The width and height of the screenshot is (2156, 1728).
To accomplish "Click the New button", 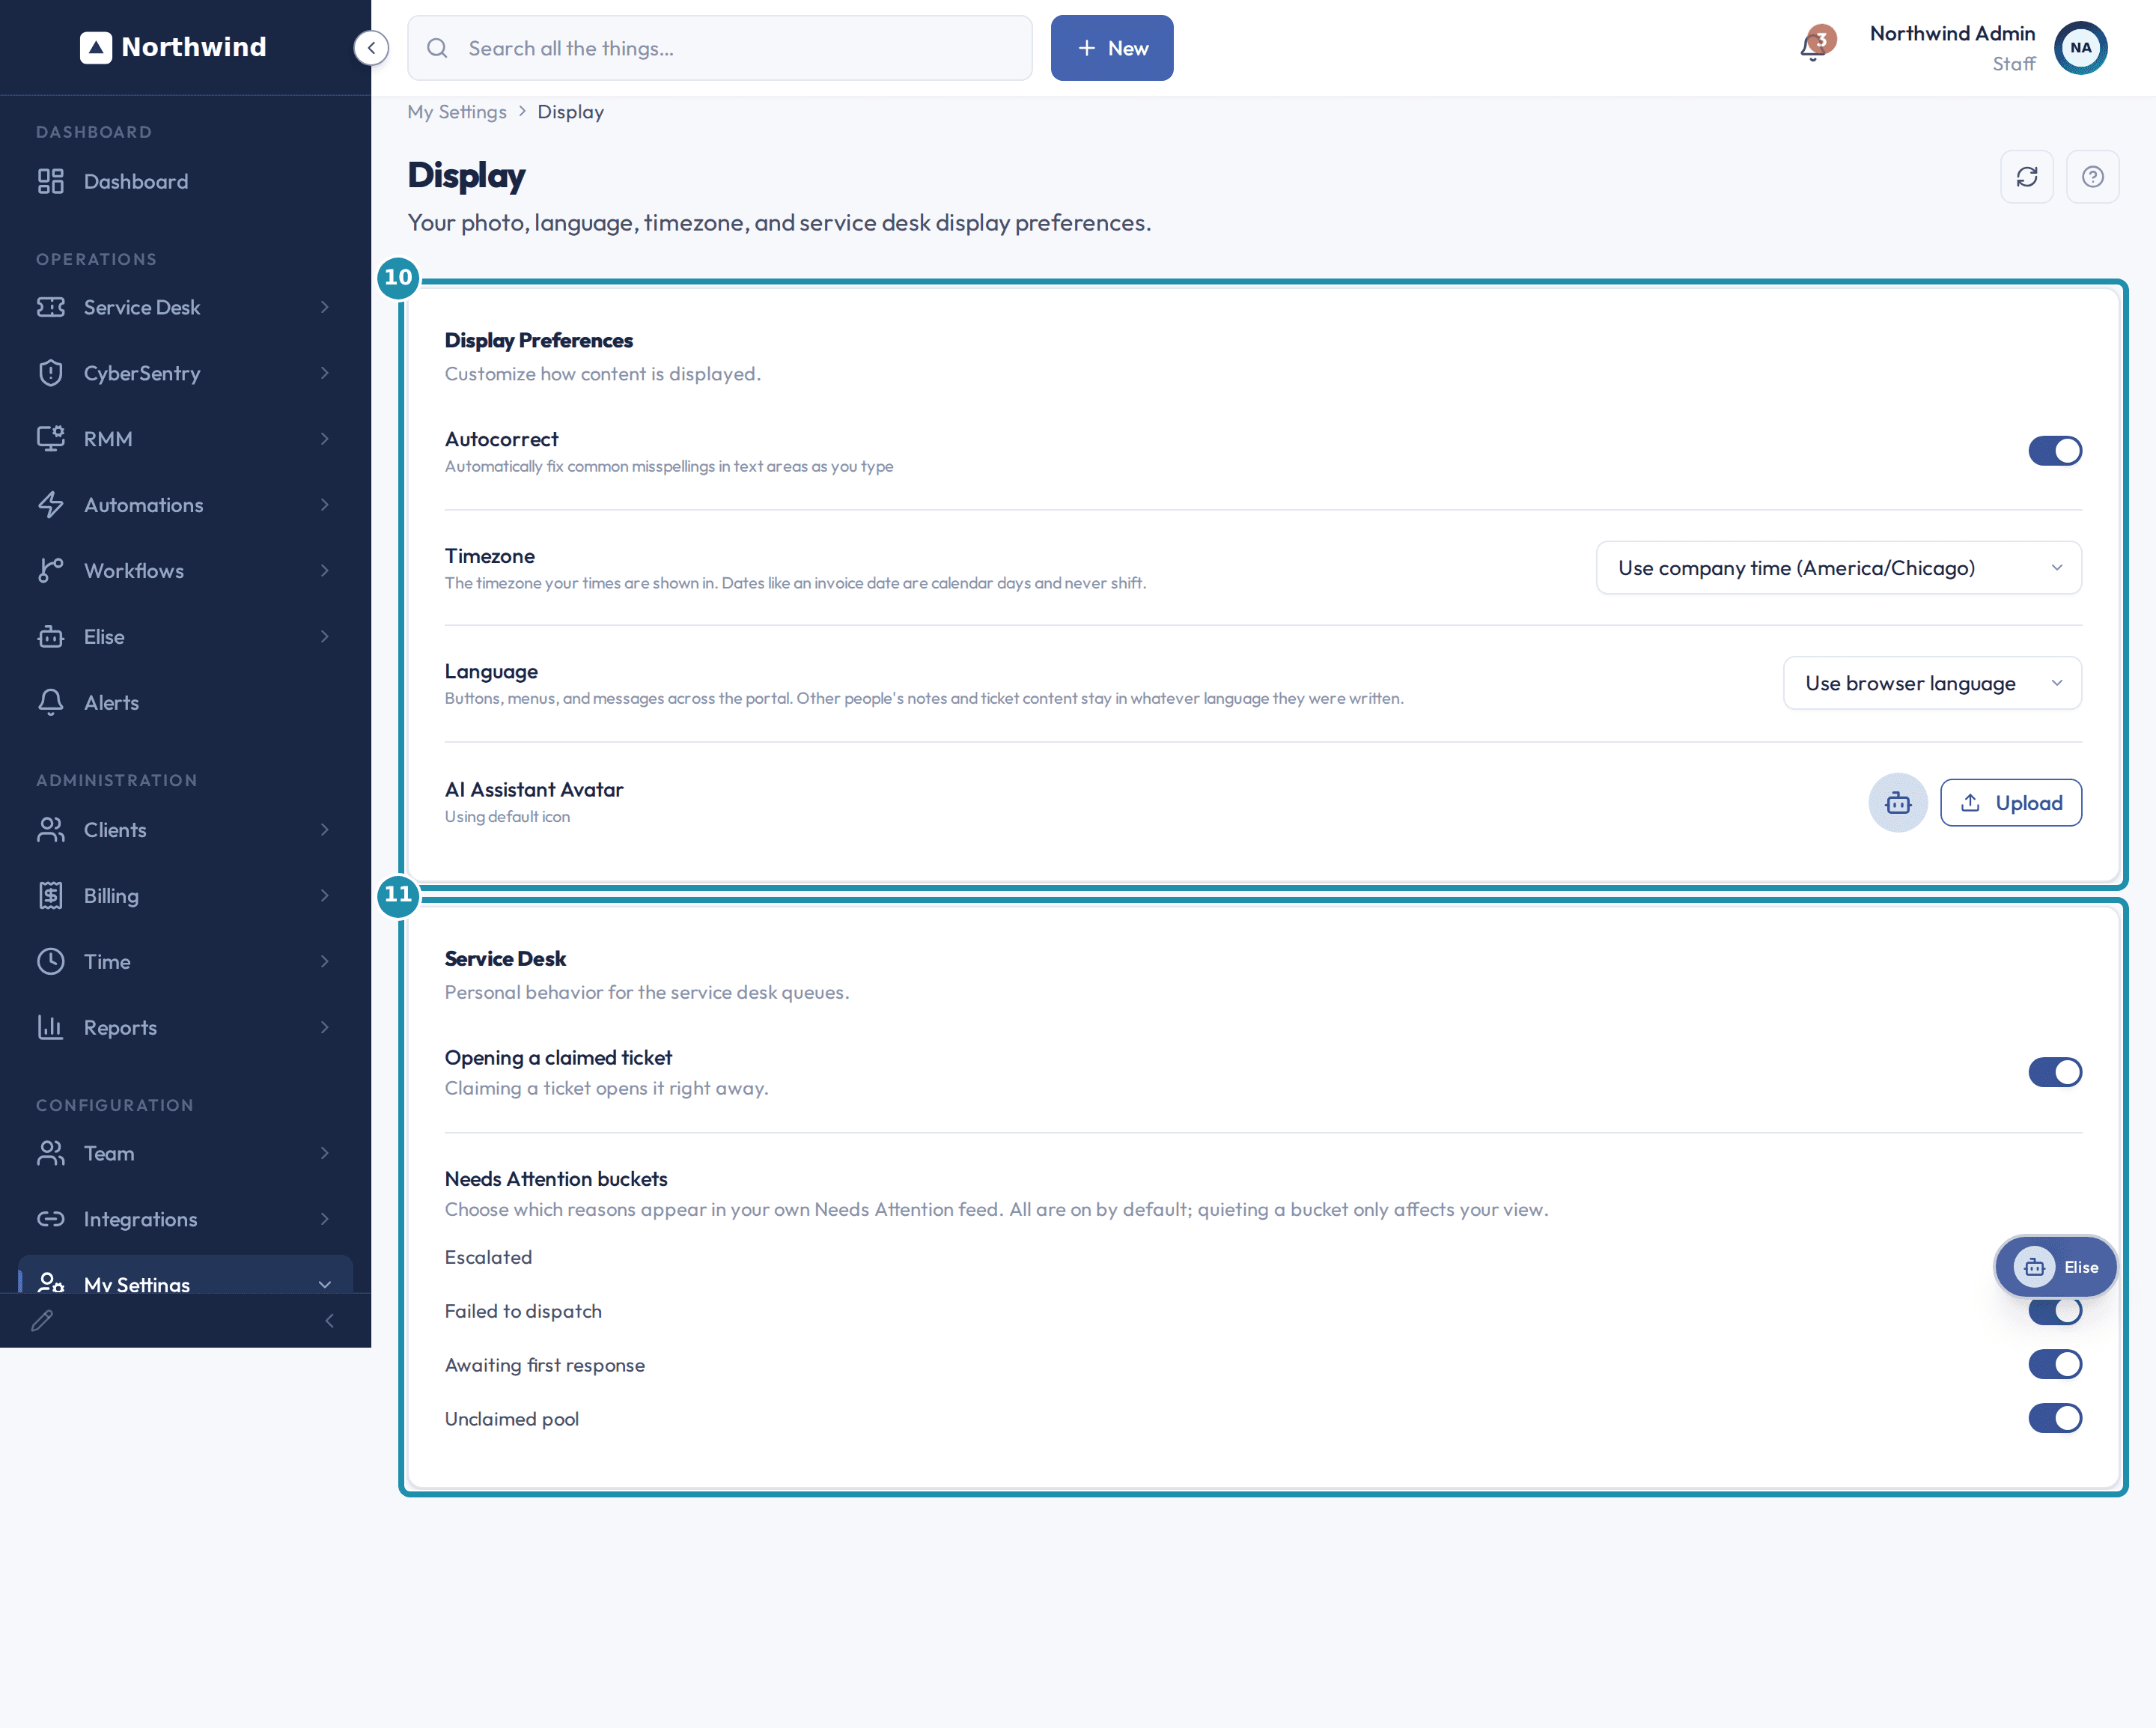I will tap(1112, 48).
